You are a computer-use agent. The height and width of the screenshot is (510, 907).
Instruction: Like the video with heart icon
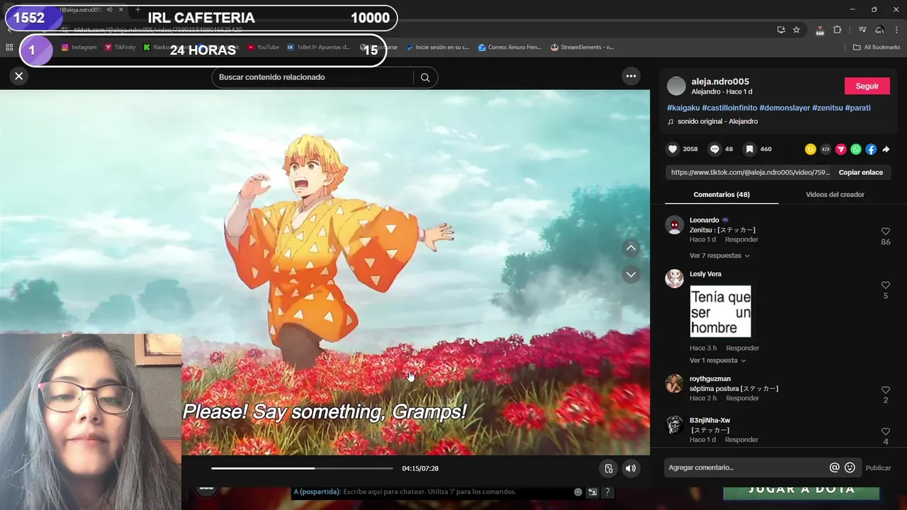[x=673, y=149]
